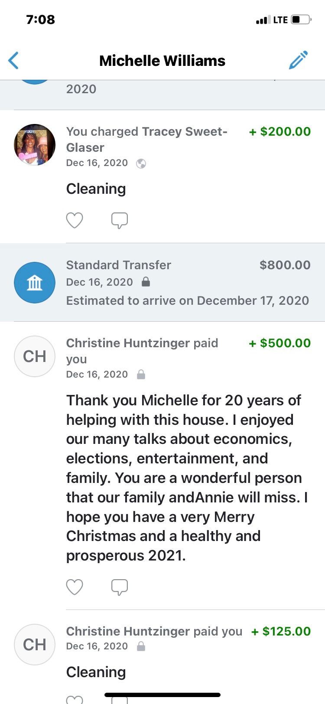Image resolution: width=325 pixels, height=704 pixels.
Task: Tap the private lock icon on Standard Transfer
Action: 146,282
